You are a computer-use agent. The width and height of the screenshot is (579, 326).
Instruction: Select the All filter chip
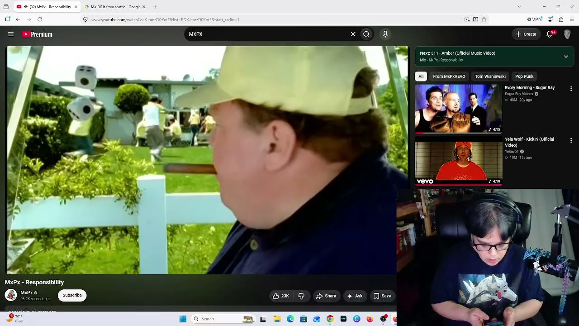tap(421, 76)
